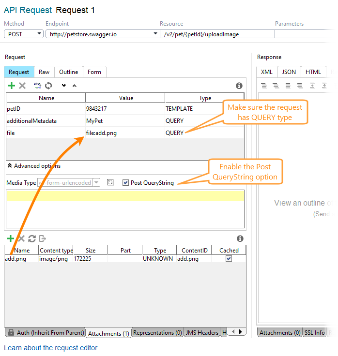Click the icon next to Media Type dropdown

(110, 182)
